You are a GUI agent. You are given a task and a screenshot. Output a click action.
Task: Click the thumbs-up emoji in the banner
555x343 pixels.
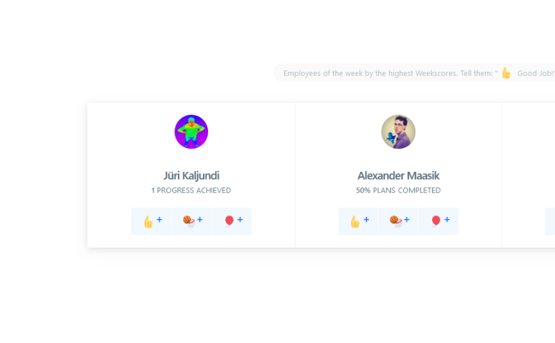click(507, 73)
